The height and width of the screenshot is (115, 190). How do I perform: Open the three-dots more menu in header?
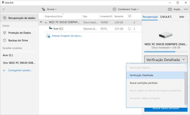coord(186,9)
